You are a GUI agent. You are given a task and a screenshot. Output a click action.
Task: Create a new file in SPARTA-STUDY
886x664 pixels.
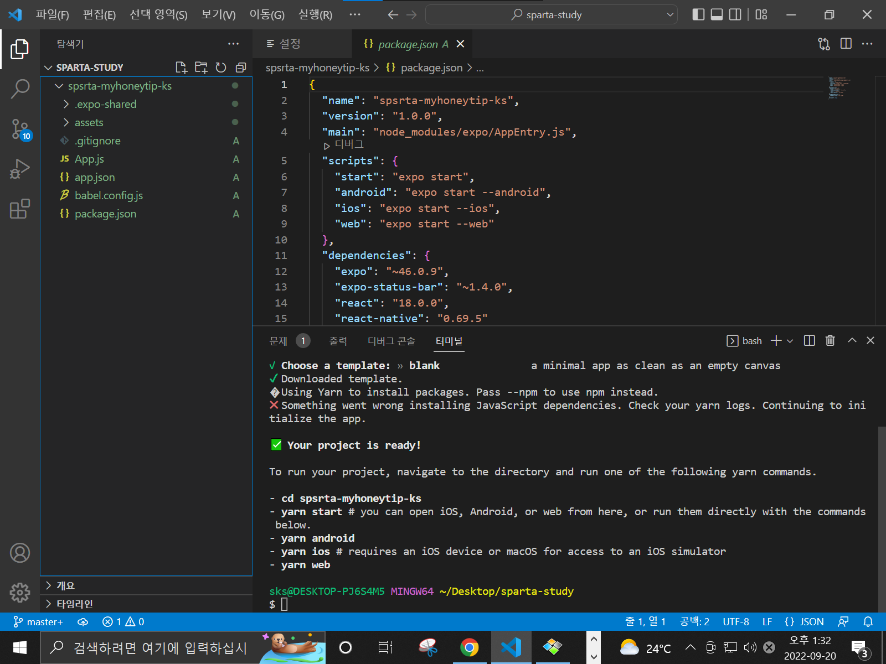coord(181,68)
